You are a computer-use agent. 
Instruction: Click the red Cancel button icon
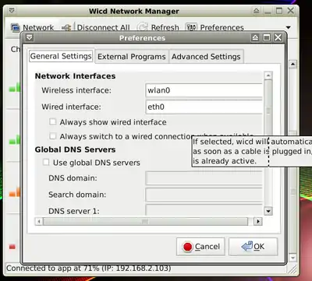pos(187,247)
